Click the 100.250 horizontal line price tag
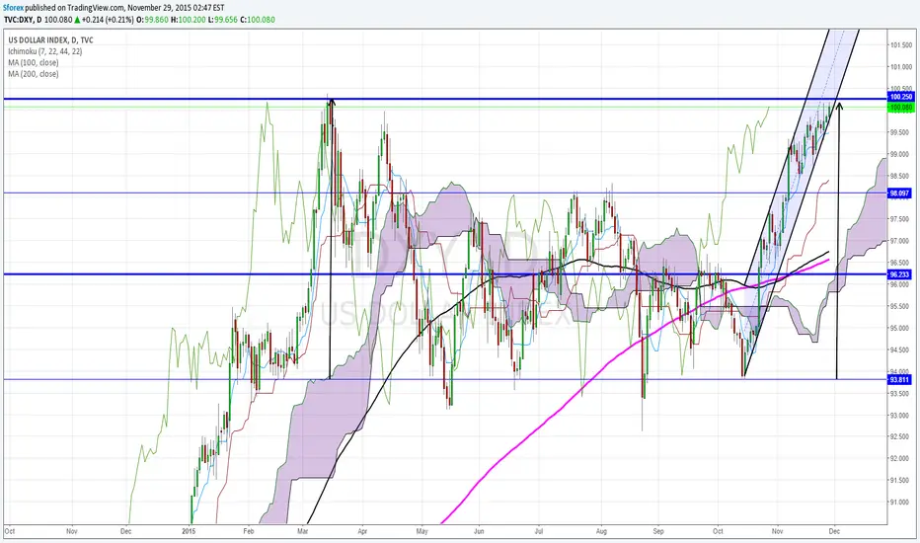Image resolution: width=920 pixels, height=543 pixels. pyautogui.click(x=900, y=97)
